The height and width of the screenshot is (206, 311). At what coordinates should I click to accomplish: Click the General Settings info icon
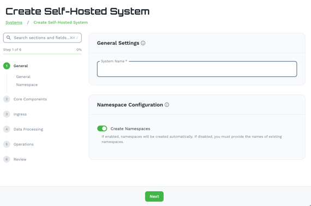point(143,43)
